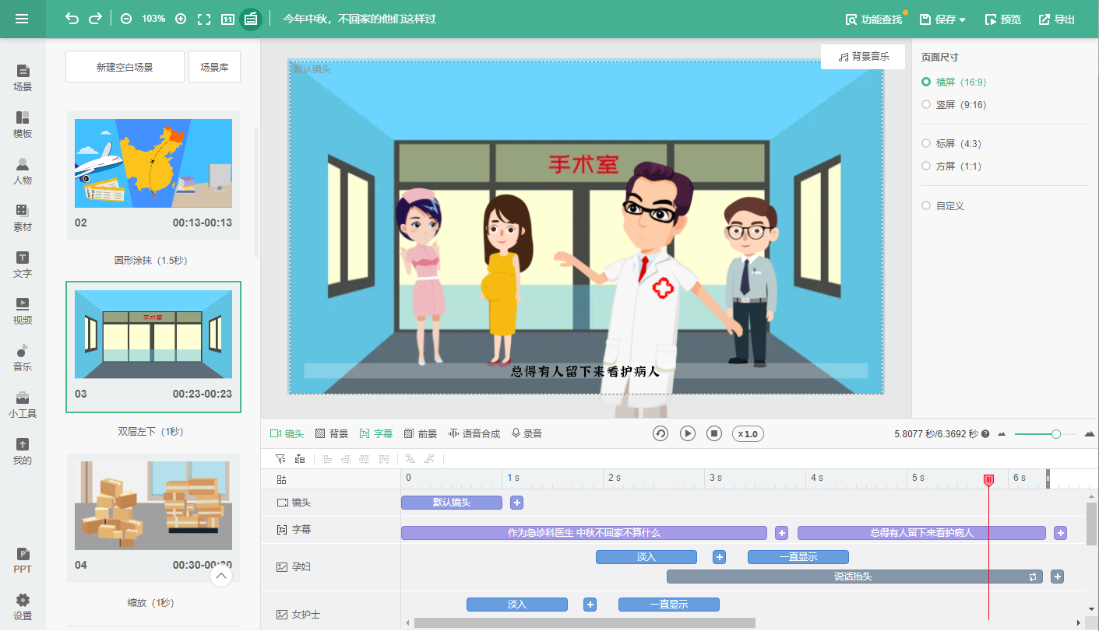The width and height of the screenshot is (1099, 631).
Task: Shrink timeline scale with small mountain icon
Action: pyautogui.click(x=1002, y=434)
